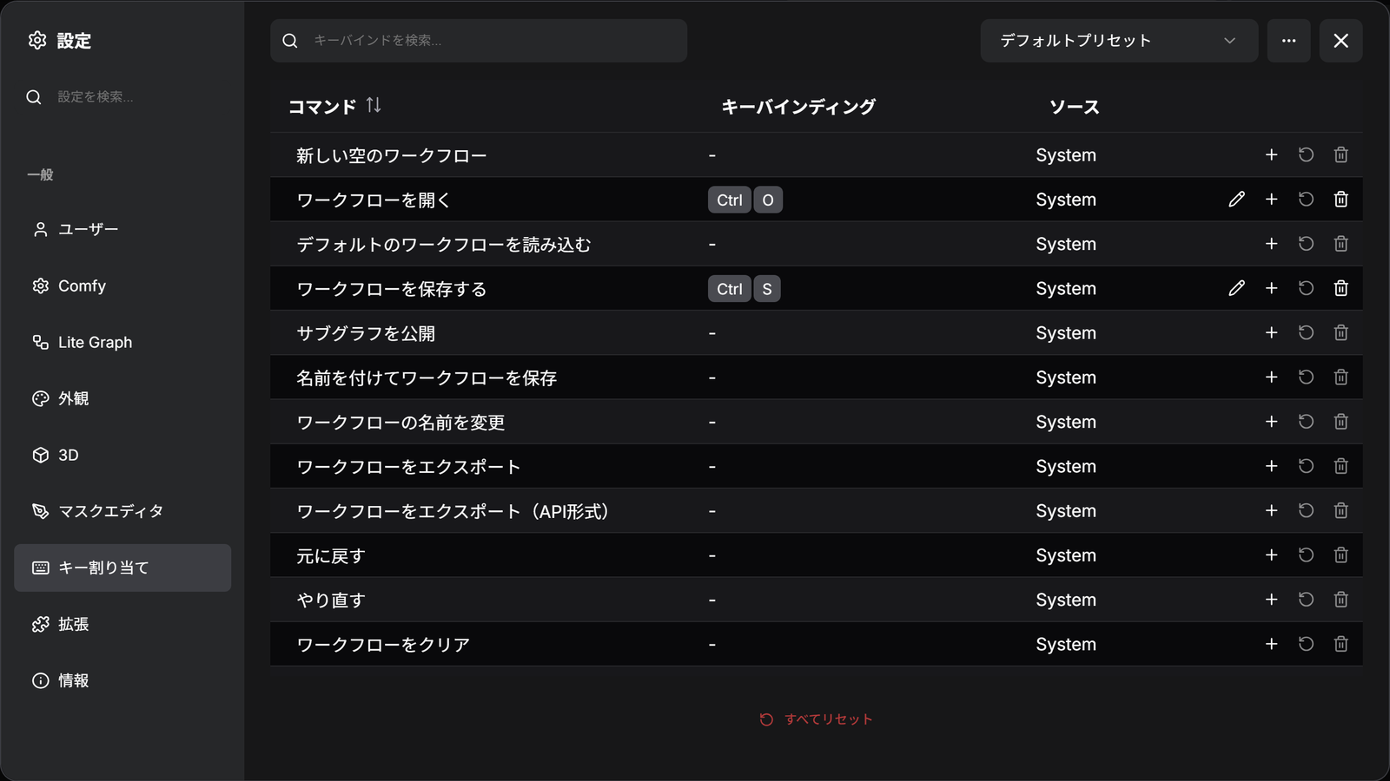Delete keybinding for ワークフローをエクスポート（API形式）

point(1340,510)
